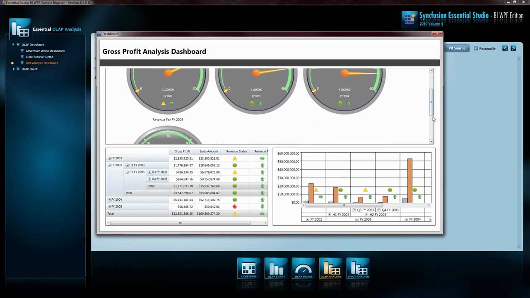Go to previous sample with left arrow
The image size is (530, 298).
pos(505,48)
